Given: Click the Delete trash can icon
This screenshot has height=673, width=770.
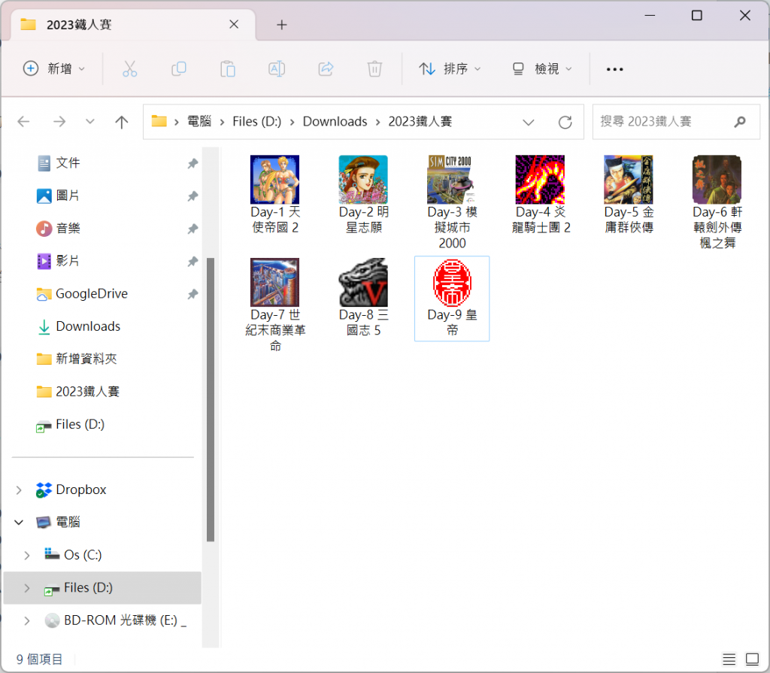Looking at the screenshot, I should (x=374, y=68).
